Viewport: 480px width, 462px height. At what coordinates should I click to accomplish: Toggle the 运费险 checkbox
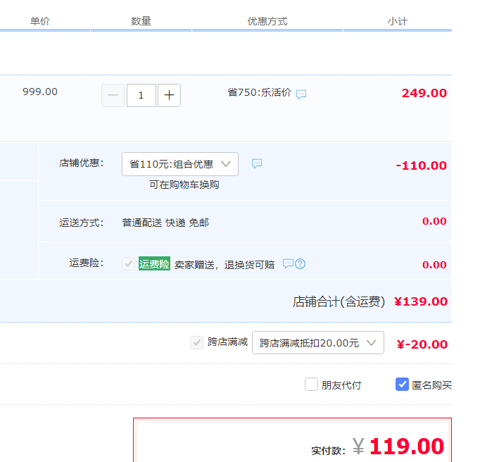point(128,263)
